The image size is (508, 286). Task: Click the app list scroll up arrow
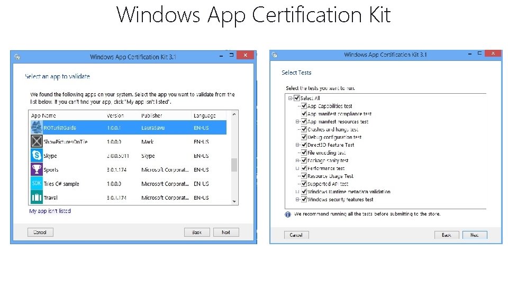pos(234,114)
